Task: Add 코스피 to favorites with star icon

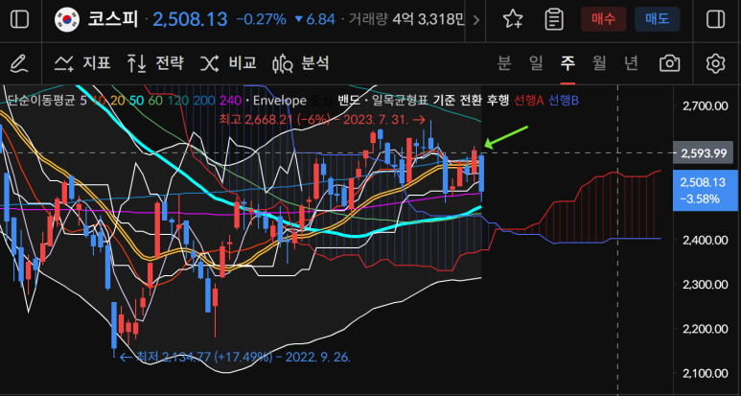Action: [x=513, y=20]
